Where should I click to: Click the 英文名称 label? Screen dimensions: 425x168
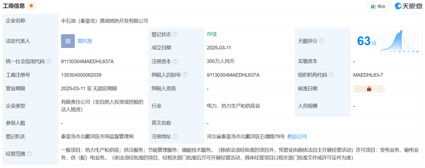(x=161, y=123)
